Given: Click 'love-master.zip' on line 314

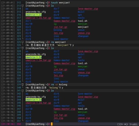Looking at the screenshot, I should click(x=88, y=9).
